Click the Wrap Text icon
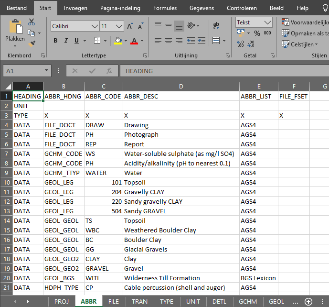 [216, 26]
